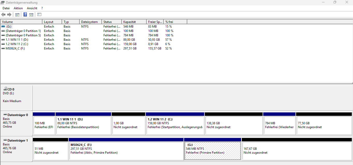Screen dimensions: 353x165
Task: Click the 155,57 GB free space value
Action: (x=155, y=48)
